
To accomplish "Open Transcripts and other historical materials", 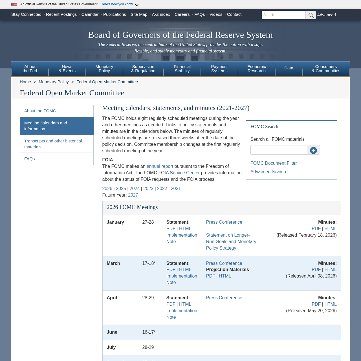I will coord(57,144).
